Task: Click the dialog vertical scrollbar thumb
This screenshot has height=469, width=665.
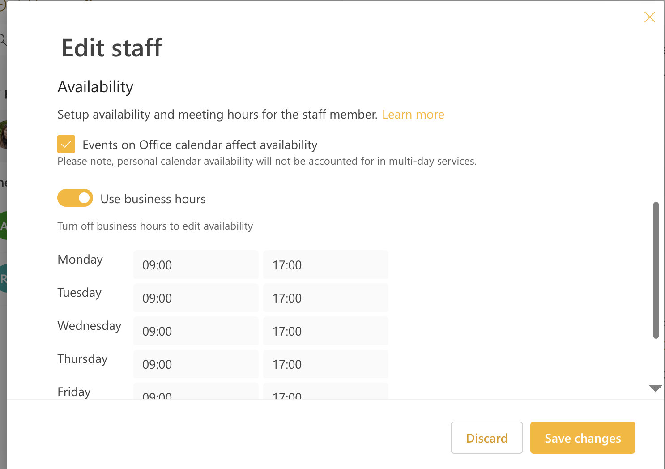Action: coord(656,270)
